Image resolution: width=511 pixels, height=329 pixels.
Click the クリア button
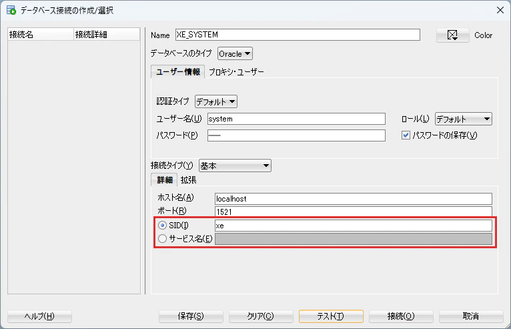click(261, 316)
